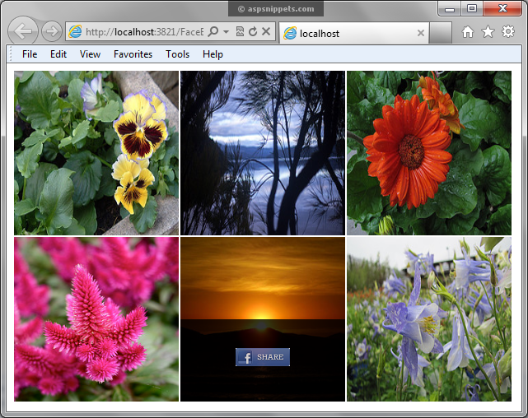Open the address bar dropdown arrow
This screenshot has width=528, height=418.
click(226, 31)
